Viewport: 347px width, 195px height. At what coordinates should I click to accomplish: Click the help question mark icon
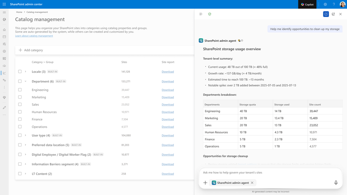click(334, 5)
